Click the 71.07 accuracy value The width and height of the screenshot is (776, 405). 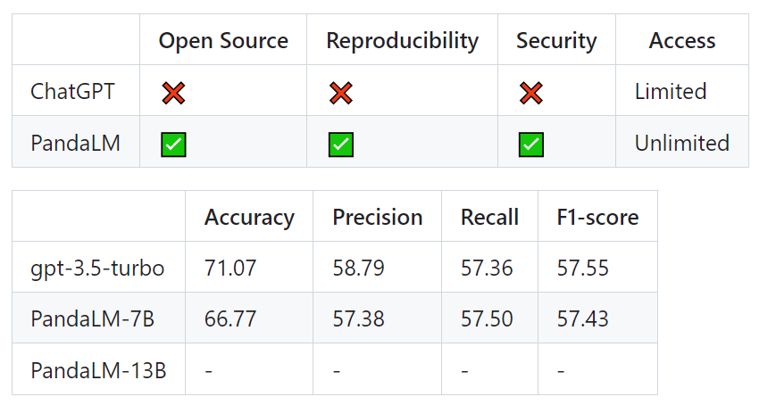click(229, 268)
